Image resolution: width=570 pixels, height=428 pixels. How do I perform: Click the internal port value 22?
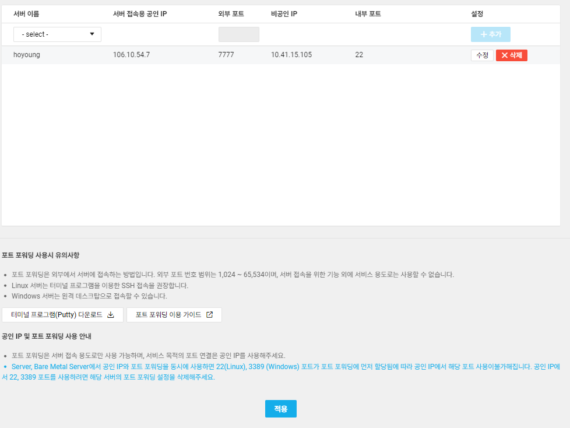pyautogui.click(x=359, y=55)
